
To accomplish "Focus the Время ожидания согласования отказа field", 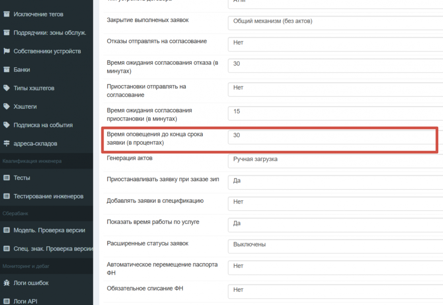I will point(335,64).
